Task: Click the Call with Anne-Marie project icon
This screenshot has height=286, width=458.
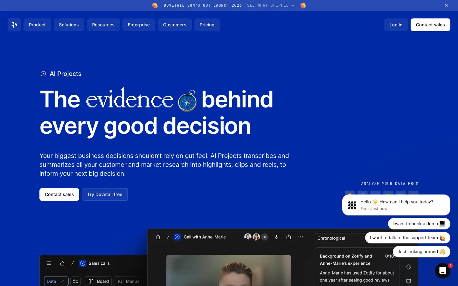Action: click(177, 237)
